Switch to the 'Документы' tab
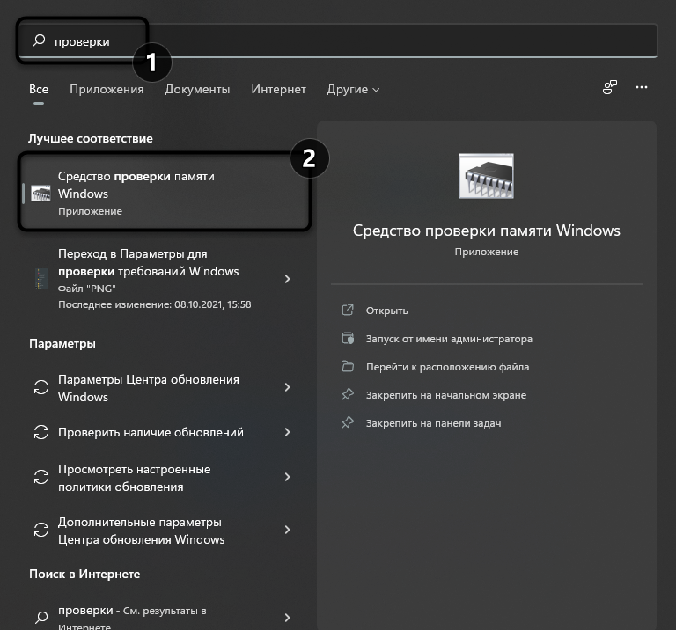The width and height of the screenshot is (676, 630). (x=197, y=89)
